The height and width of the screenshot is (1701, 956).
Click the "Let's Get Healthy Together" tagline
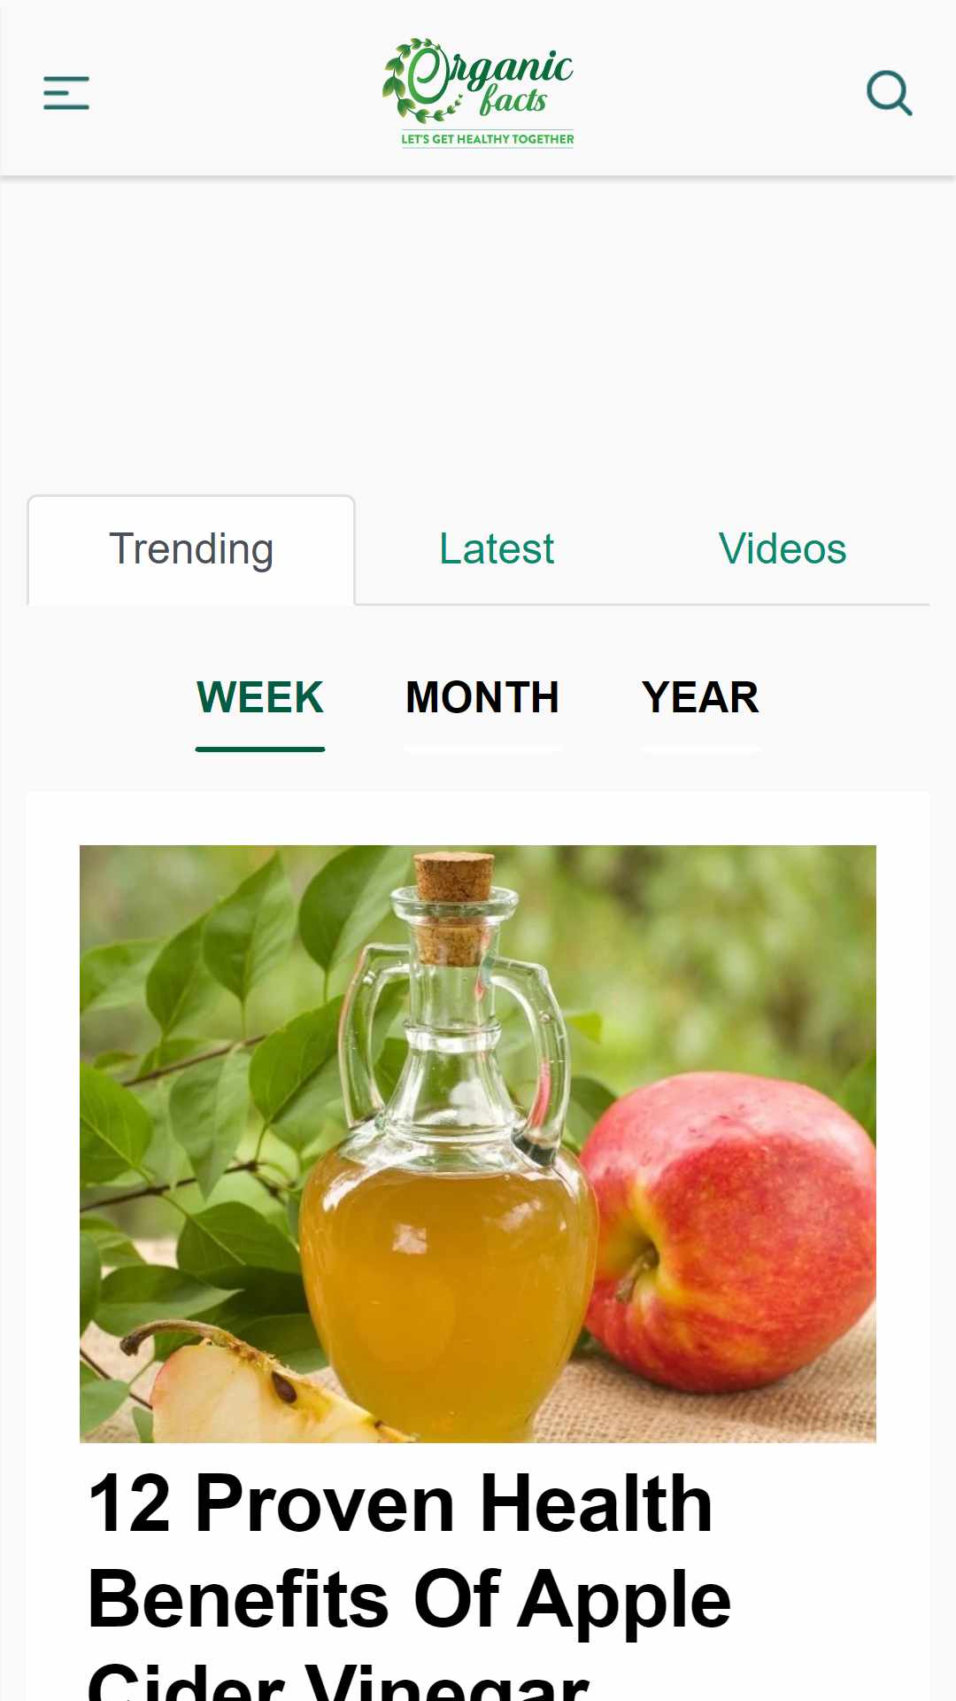pyautogui.click(x=488, y=139)
